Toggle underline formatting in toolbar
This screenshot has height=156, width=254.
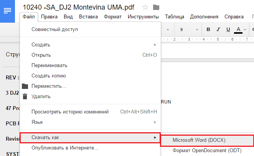[x=228, y=30]
